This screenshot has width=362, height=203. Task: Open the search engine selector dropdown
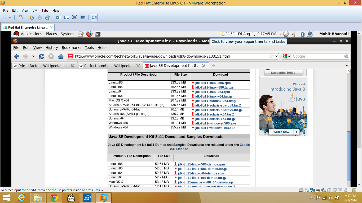pyautogui.click(x=287, y=56)
